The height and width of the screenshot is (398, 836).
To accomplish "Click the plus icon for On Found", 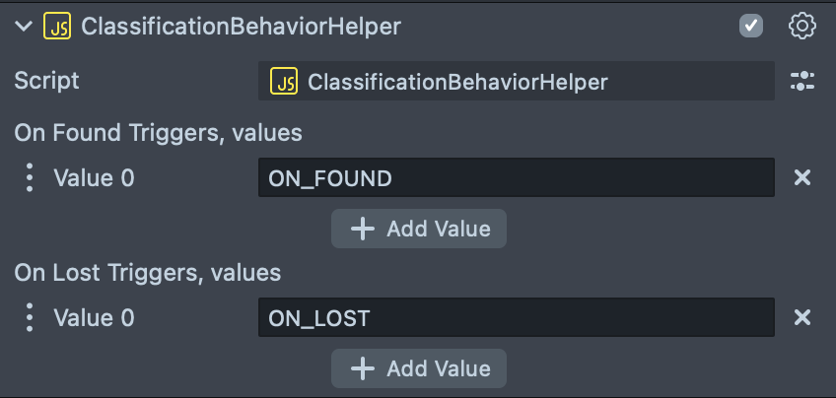I will coord(363,229).
